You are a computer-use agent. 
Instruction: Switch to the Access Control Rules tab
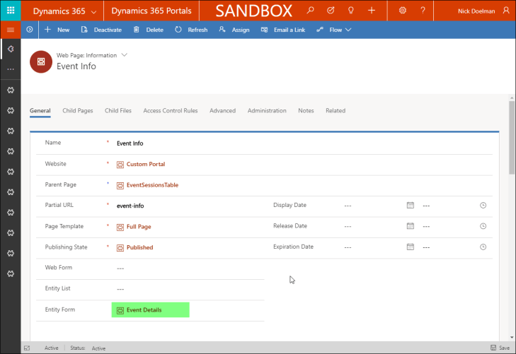[171, 111]
